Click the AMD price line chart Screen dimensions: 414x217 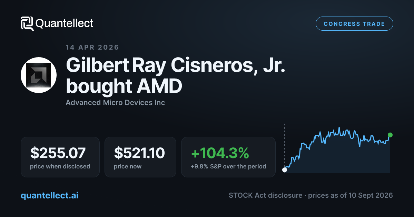337,150
